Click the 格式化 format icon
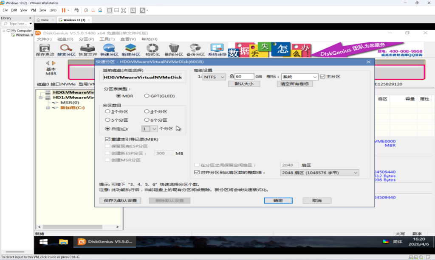 152,49
